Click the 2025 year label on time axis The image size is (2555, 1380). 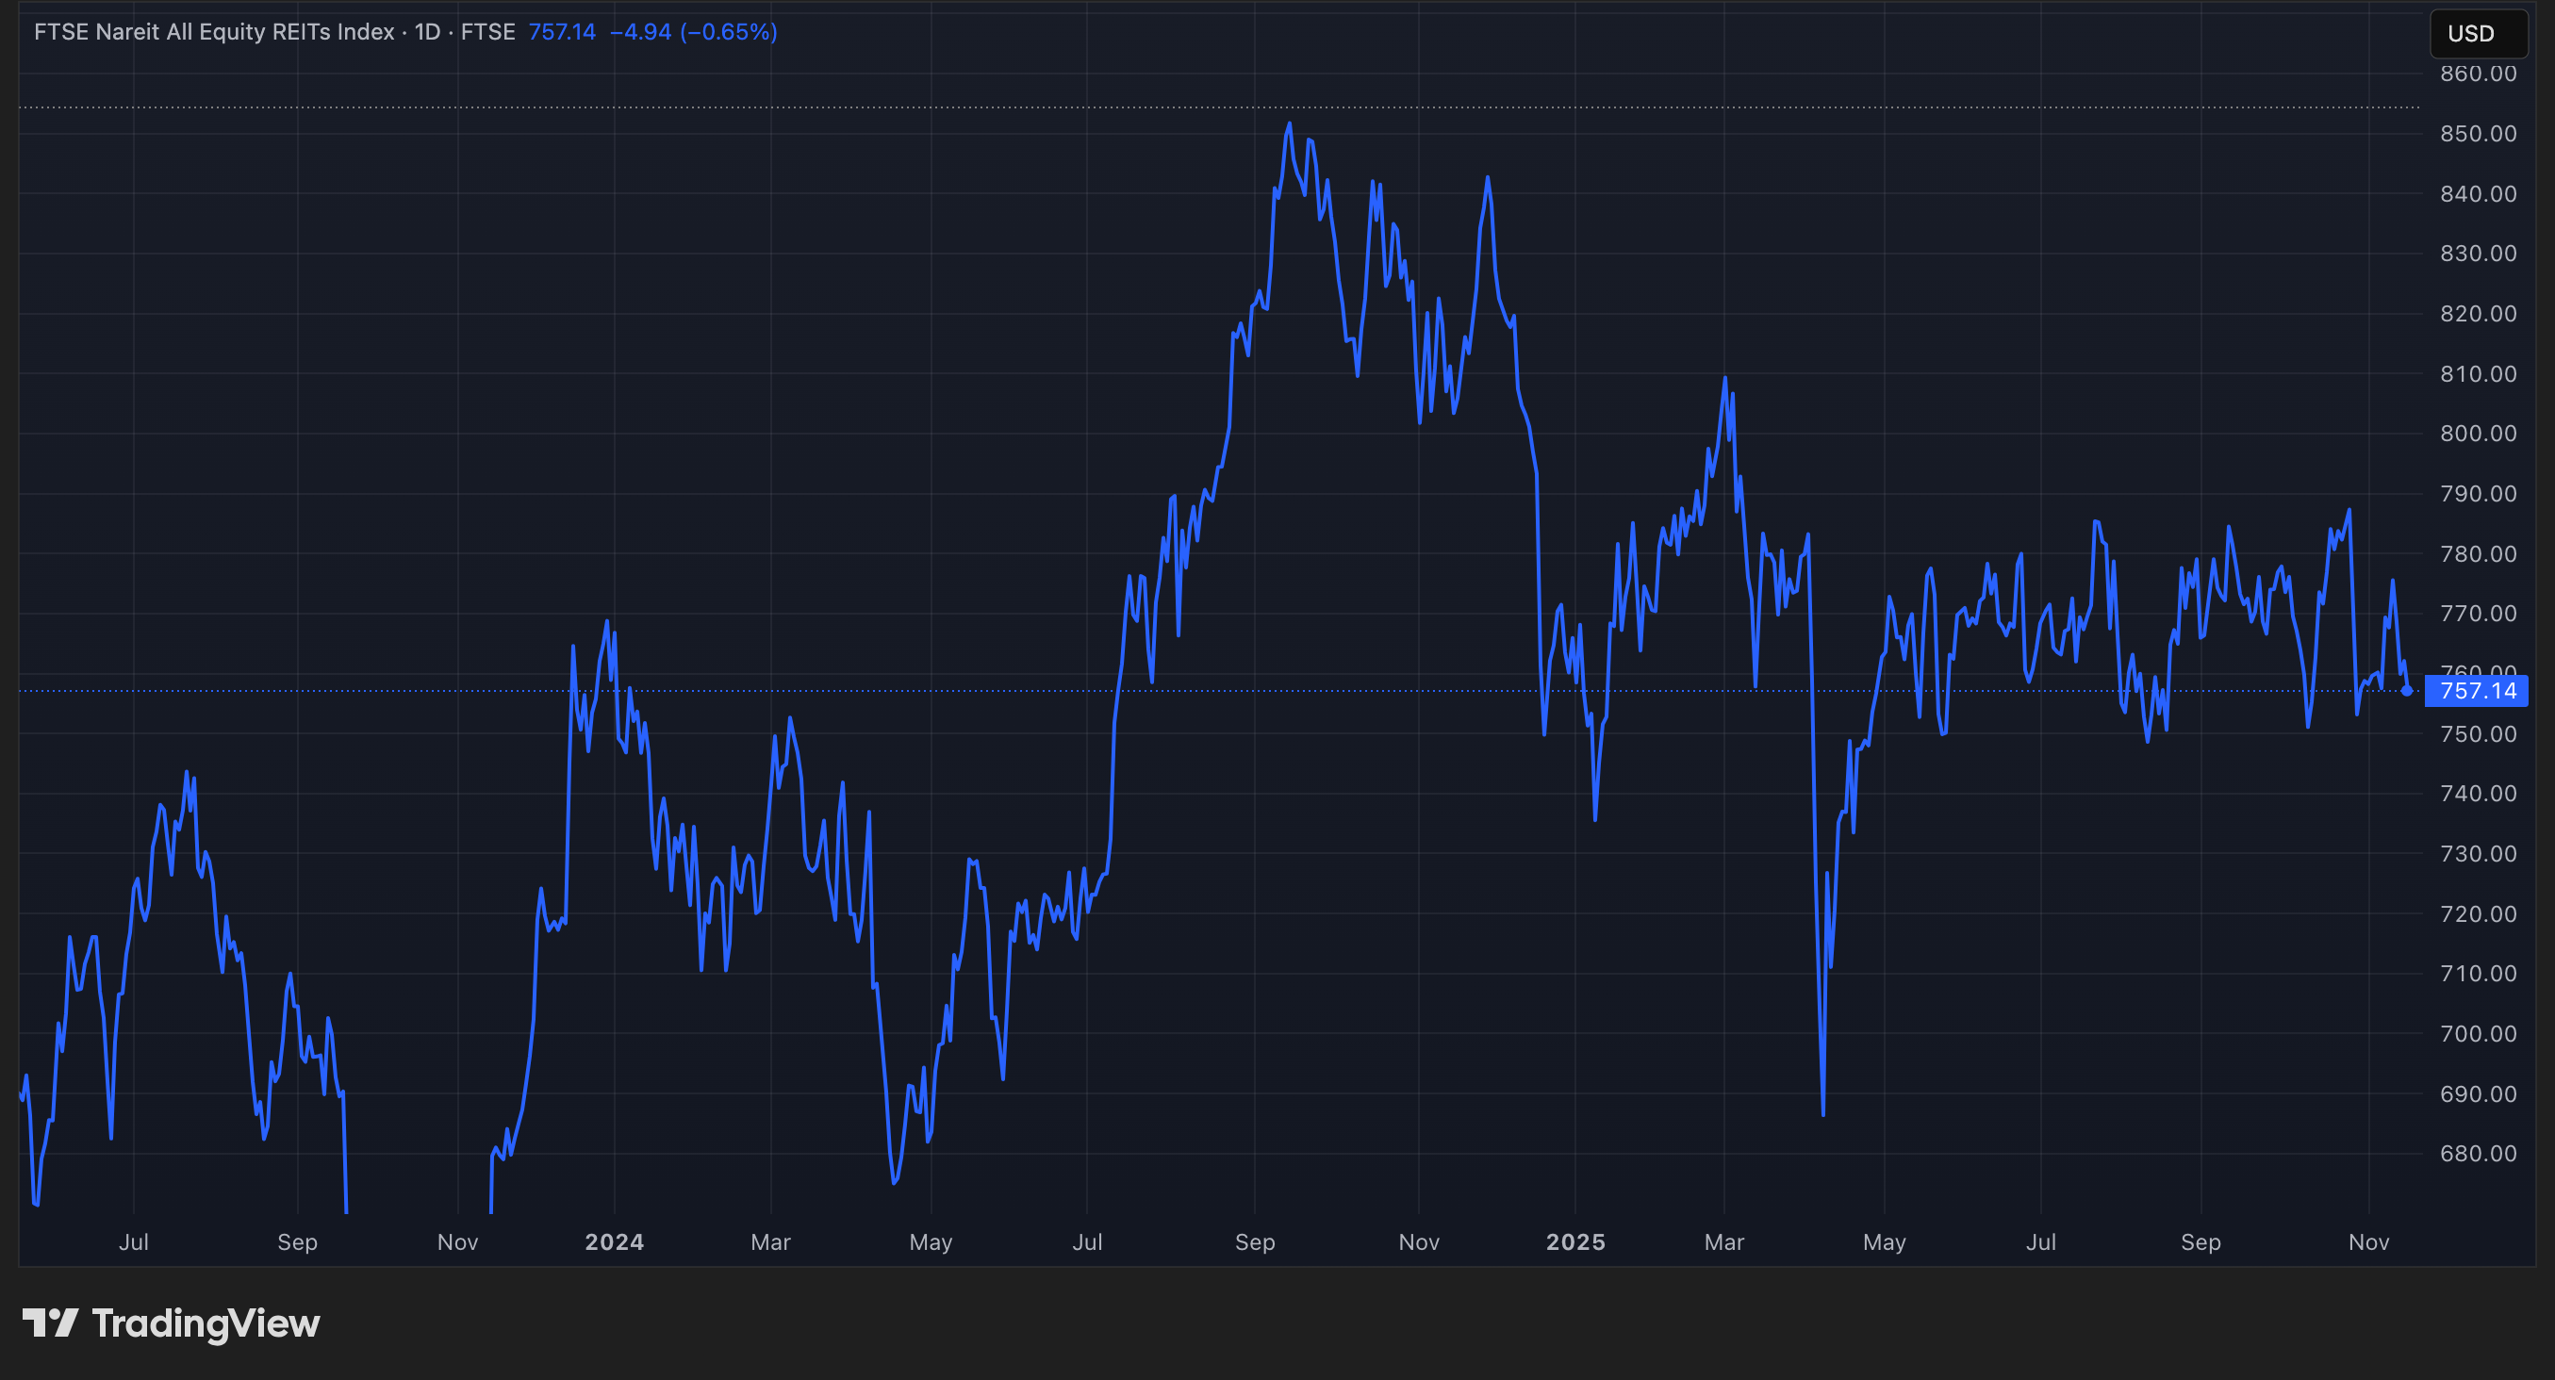pyautogui.click(x=1575, y=1242)
